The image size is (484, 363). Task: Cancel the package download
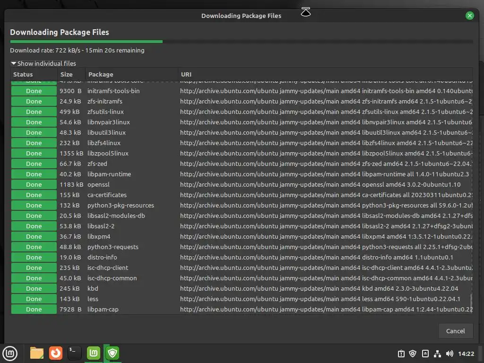coord(455,331)
